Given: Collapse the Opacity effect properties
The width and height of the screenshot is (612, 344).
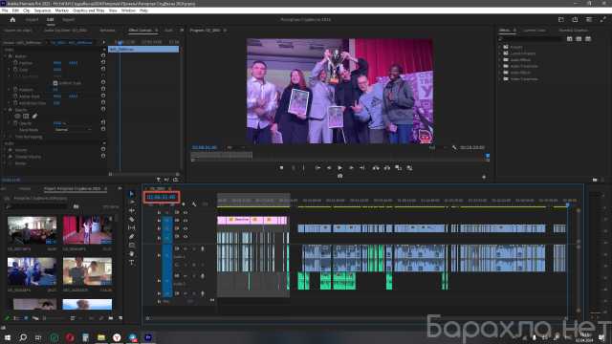Looking at the screenshot, I should [5, 110].
